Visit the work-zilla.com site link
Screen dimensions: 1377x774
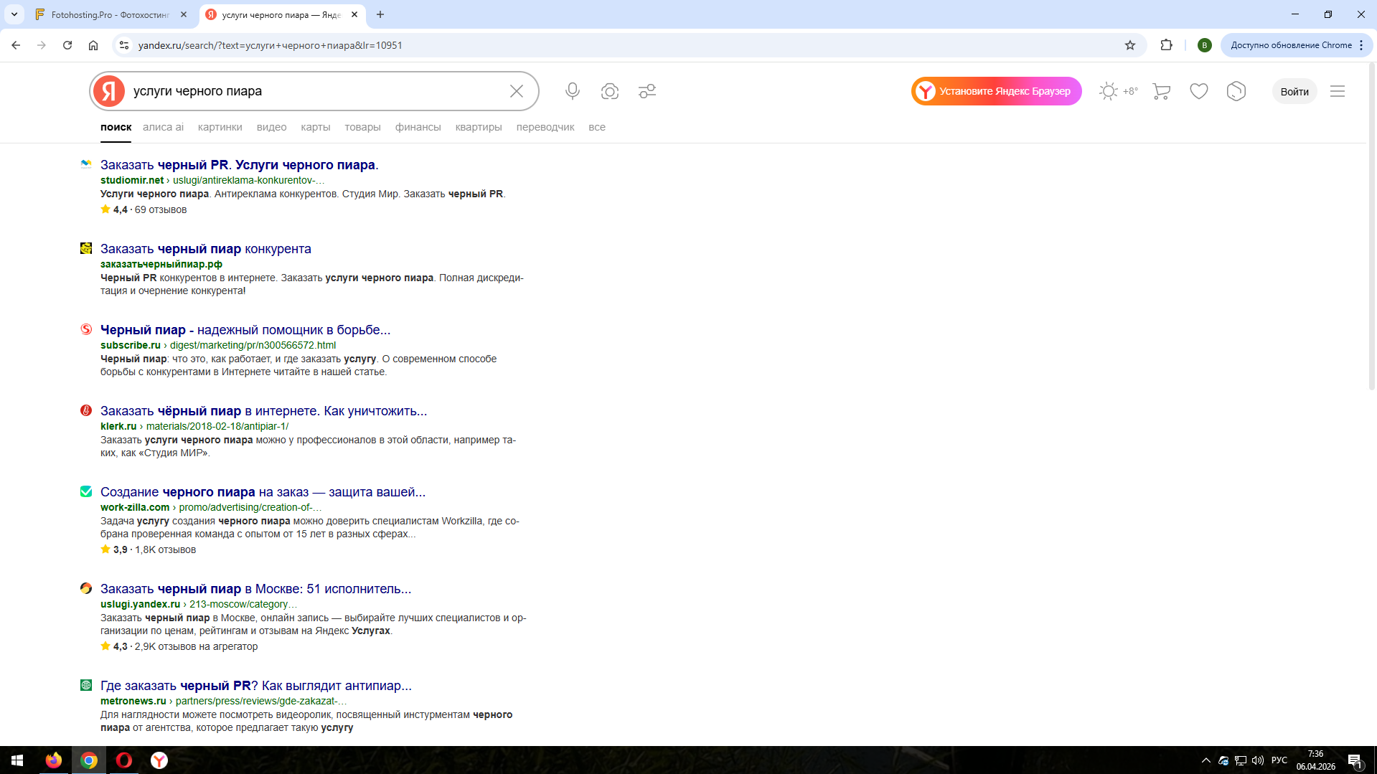tap(135, 507)
